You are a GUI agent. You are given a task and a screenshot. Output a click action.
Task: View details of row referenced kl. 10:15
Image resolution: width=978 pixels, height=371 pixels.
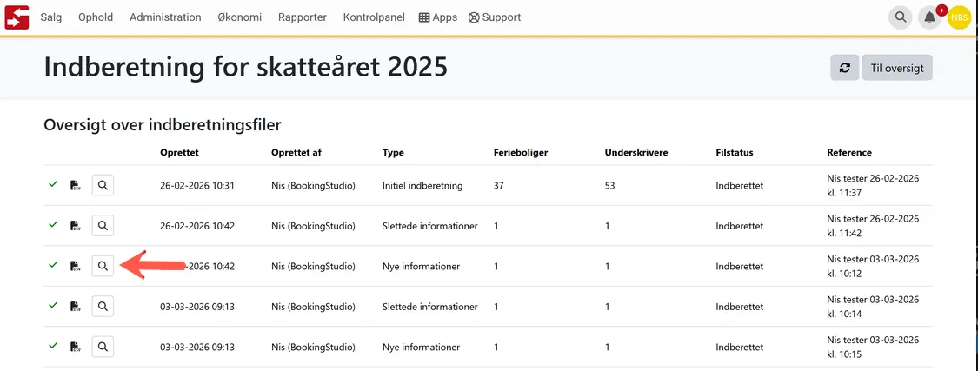[103, 348]
